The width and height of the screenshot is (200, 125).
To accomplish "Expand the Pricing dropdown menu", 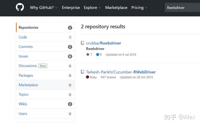I will (x=139, y=8).
